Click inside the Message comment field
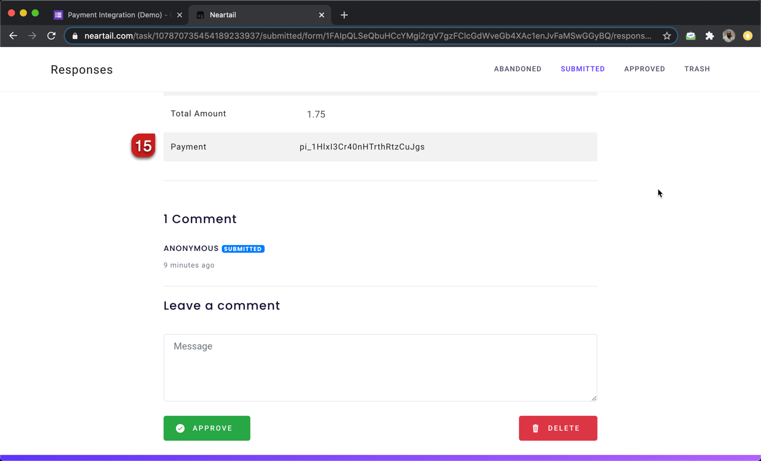Viewport: 761px width, 461px height. coord(380,367)
